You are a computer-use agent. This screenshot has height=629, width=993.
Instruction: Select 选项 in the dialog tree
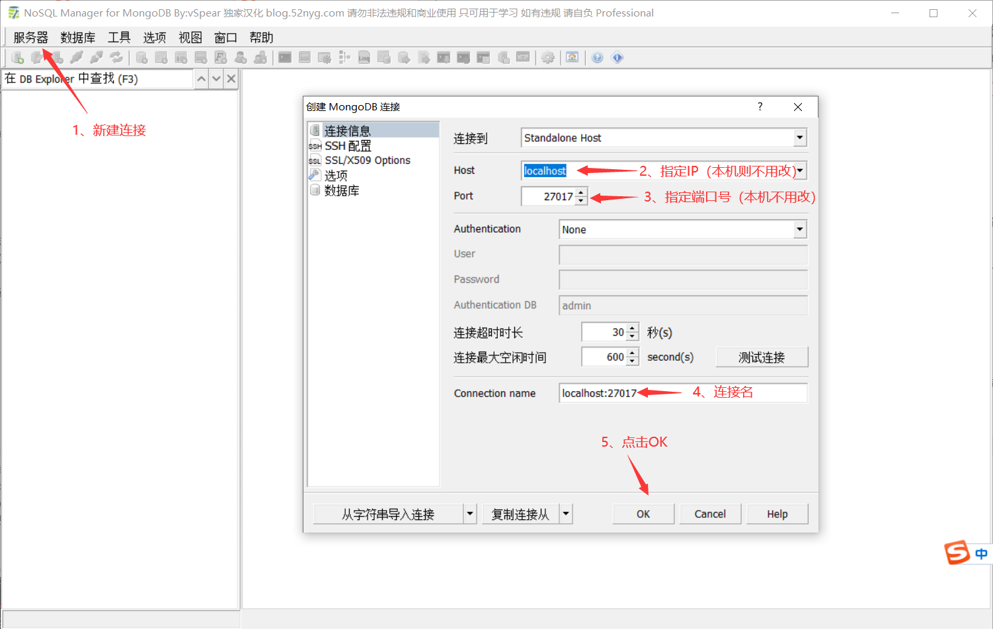pyautogui.click(x=336, y=176)
